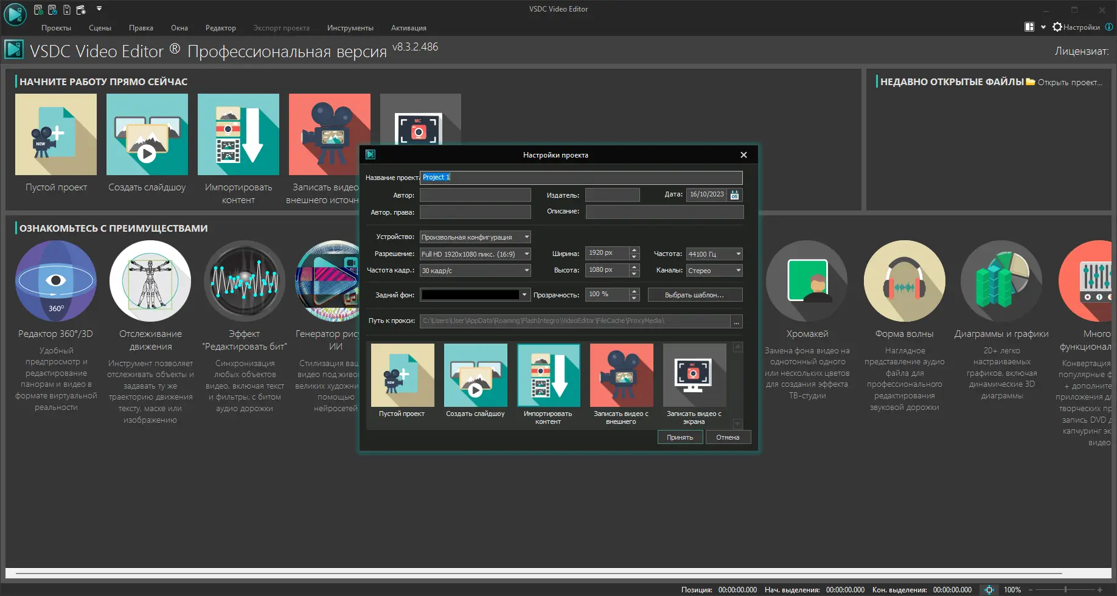Viewport: 1117px width, 596px height.
Task: Open the Правка menu
Action: pos(141,28)
